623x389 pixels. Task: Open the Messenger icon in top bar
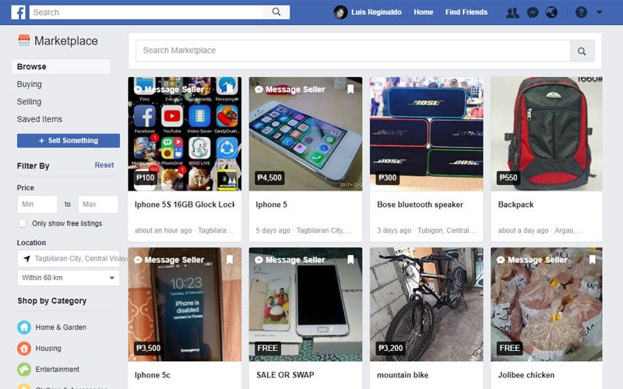pos(533,12)
